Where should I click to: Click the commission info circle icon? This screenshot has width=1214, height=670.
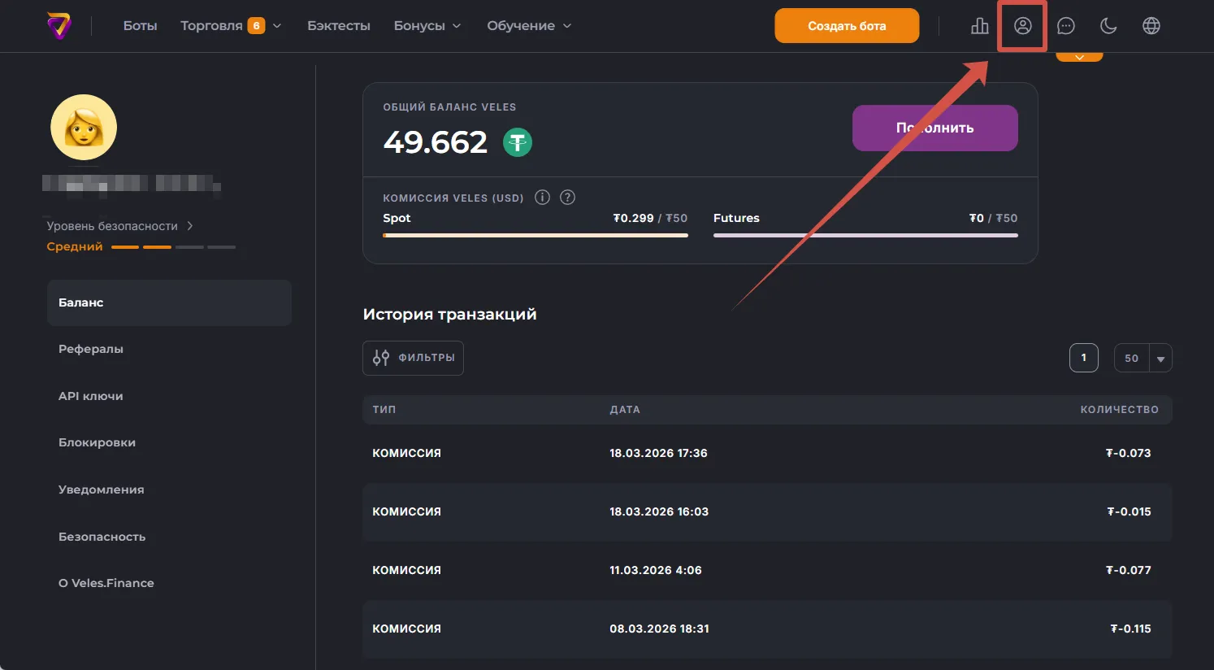[542, 198]
